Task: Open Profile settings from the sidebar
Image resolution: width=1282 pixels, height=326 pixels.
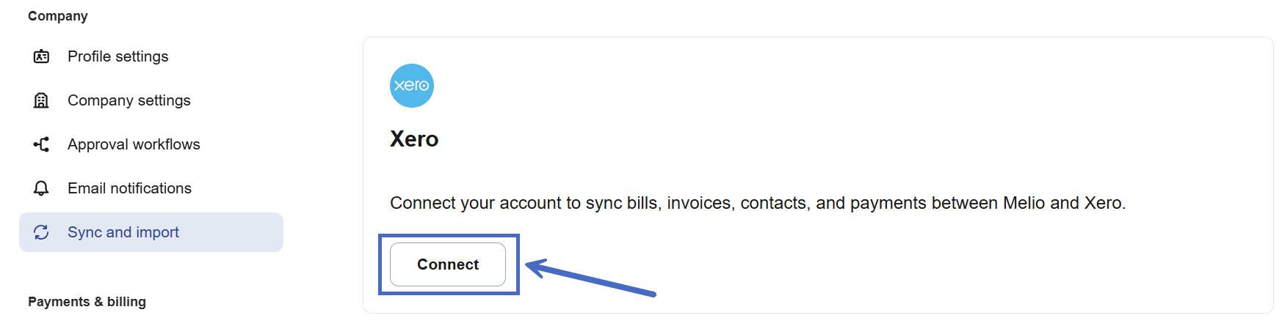Action: (117, 56)
